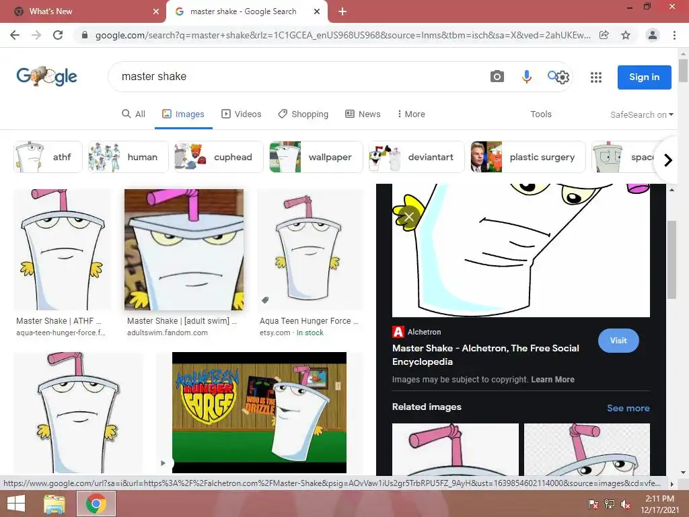
Task: Click the status bar's scroll-right arrow
Action: 672,484
